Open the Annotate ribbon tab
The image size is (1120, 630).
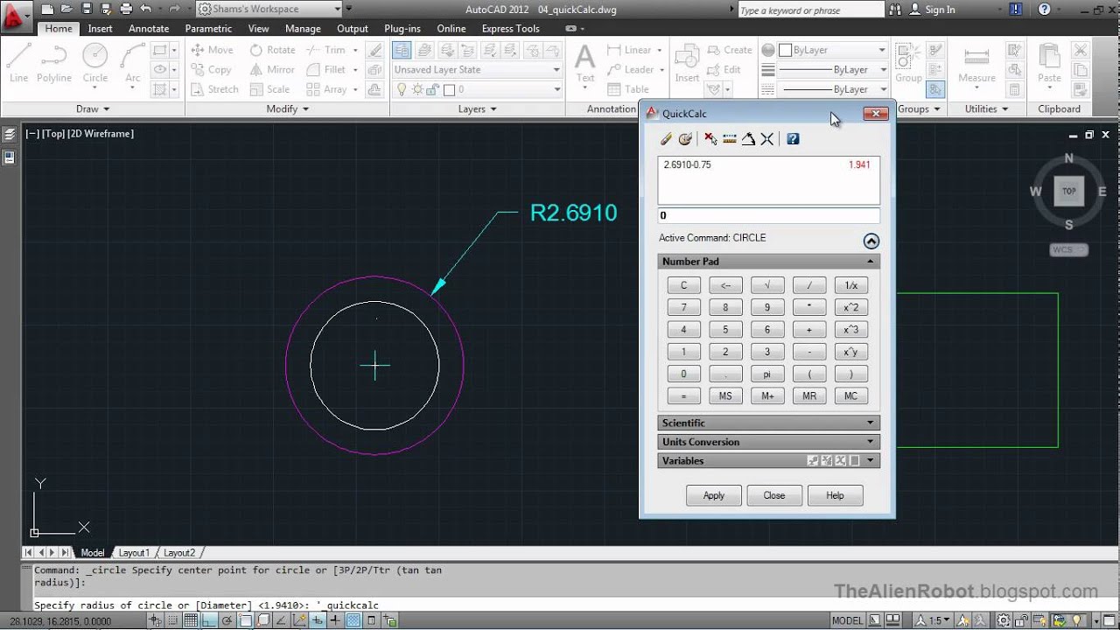click(149, 28)
